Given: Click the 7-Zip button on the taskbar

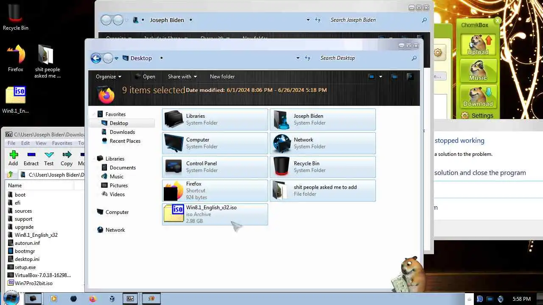Looking at the screenshot, I should 130,299.
